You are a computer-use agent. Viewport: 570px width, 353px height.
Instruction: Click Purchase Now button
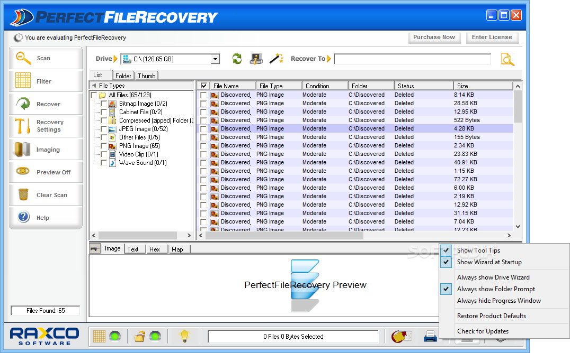[x=434, y=38]
